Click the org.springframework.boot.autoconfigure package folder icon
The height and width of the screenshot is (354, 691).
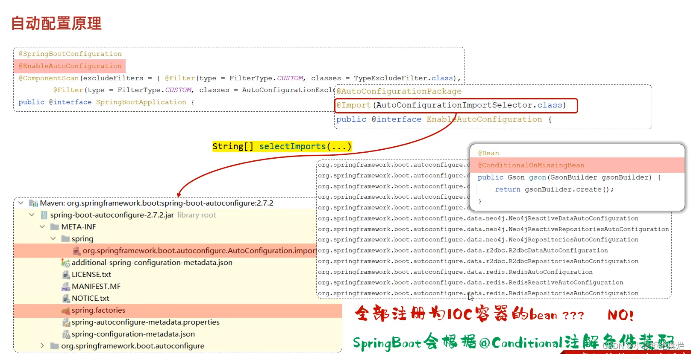click(54, 346)
